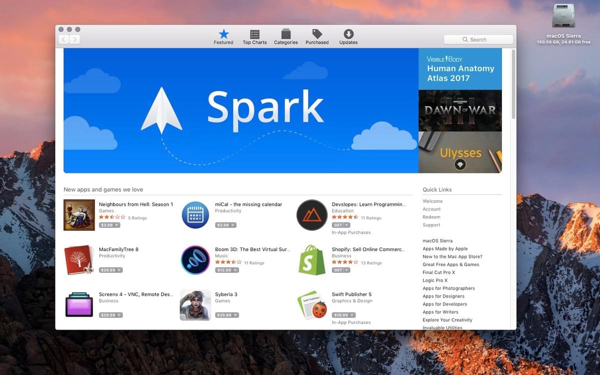This screenshot has width=600, height=375.
Task: Open the Shopify app icon
Action: tap(311, 259)
